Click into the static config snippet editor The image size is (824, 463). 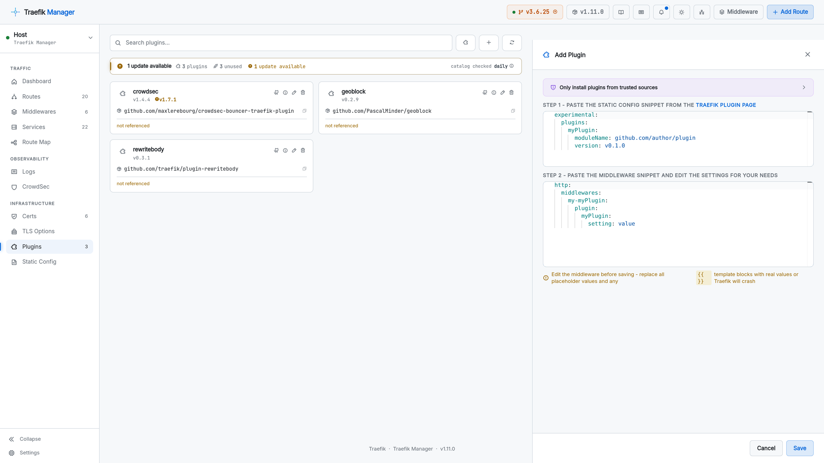point(678,139)
